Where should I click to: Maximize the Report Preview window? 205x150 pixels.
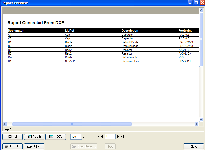(x=196, y=3)
